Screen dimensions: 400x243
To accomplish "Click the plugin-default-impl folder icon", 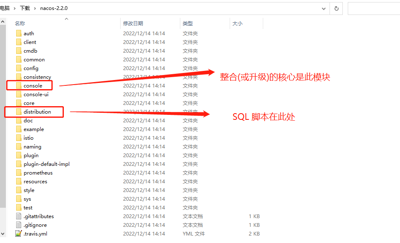I will (19, 164).
